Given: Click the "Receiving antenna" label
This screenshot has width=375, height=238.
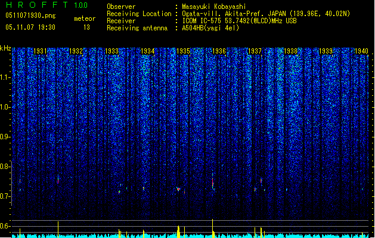Looking at the screenshot, I should click(x=137, y=28).
